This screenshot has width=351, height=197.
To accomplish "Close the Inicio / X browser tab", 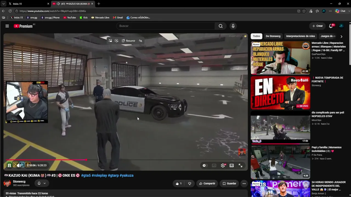I will pos(48,4).
